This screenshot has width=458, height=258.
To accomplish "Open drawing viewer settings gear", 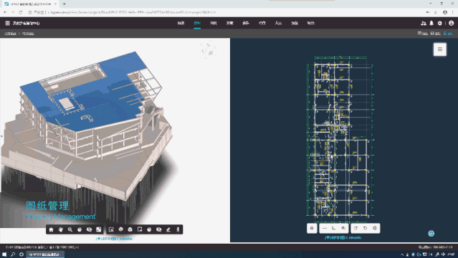I will pos(375,228).
